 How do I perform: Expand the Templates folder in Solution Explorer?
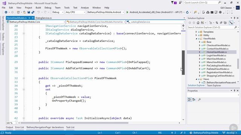click(x=196, y=32)
